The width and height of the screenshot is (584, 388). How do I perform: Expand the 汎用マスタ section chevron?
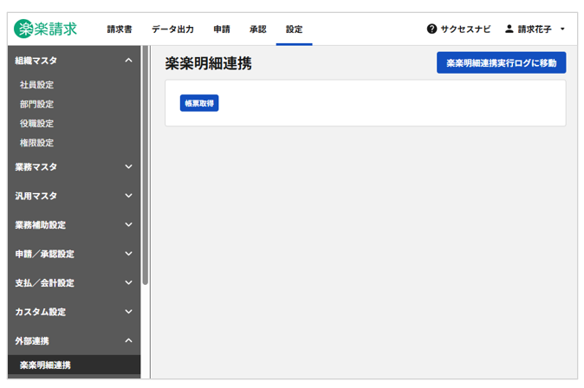point(128,196)
